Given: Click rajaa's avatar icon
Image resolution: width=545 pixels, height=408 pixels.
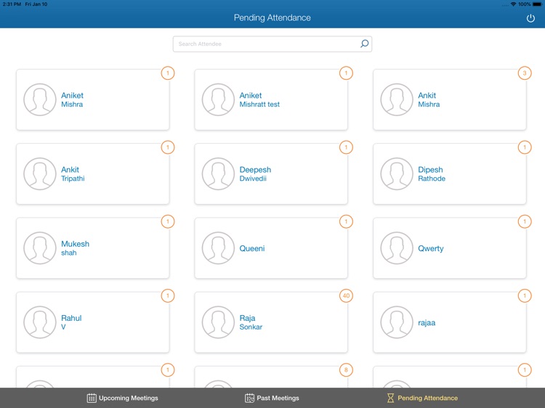Looking at the screenshot, I should click(397, 322).
